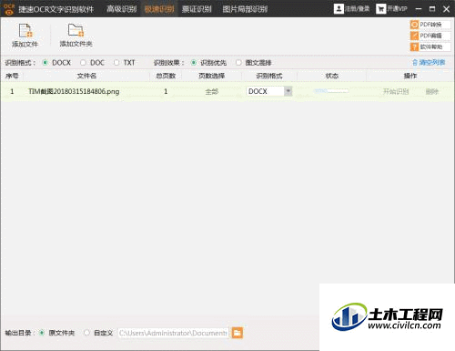The height and width of the screenshot is (351, 455).
Task: Select 图文混排 recognition effect radio
Action: [x=238, y=63]
